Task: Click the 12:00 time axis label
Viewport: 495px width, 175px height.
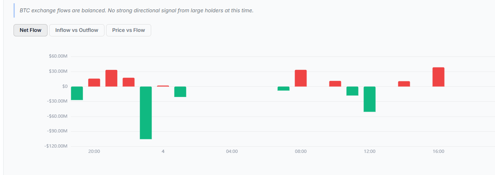Action: [x=370, y=152]
